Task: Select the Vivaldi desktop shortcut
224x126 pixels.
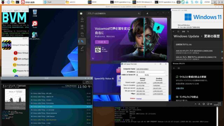Action: (x=35, y=24)
